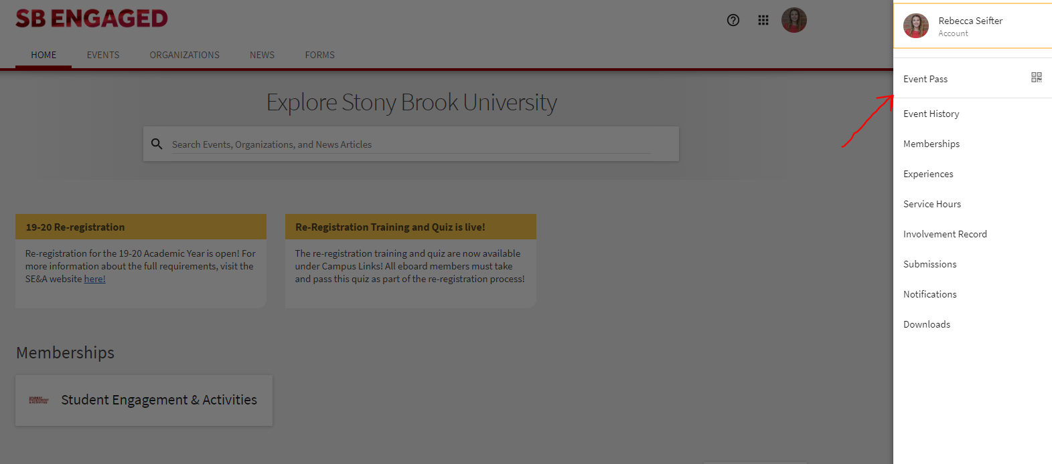Screen dimensions: 1052x464
Task: Open the Student Engagement & Activities membership
Action: click(x=144, y=400)
